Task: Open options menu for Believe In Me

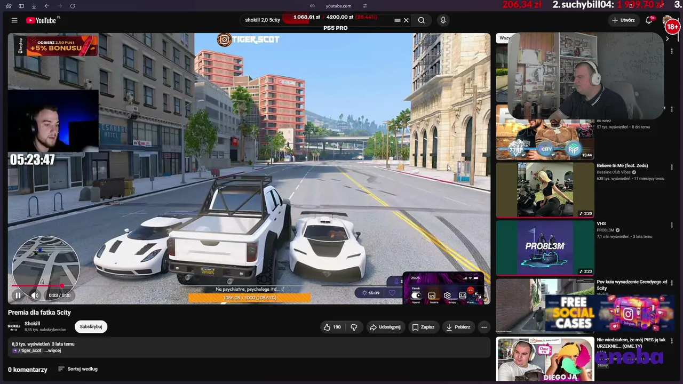Action: click(x=672, y=167)
